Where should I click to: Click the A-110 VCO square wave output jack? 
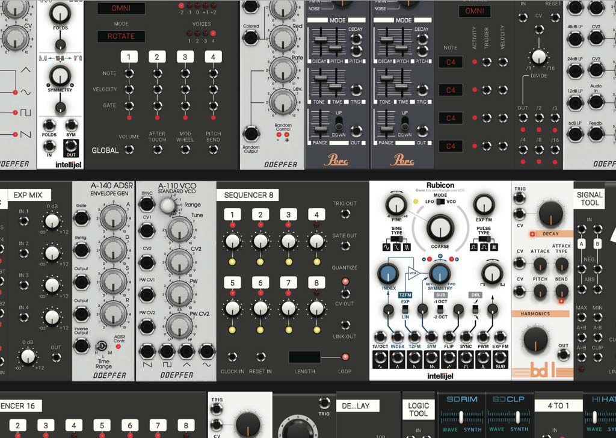tap(167, 351)
